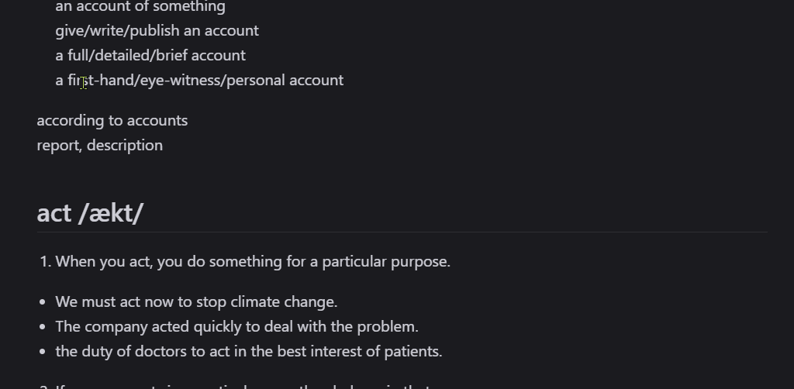Click the heading "act /ækt/"
The image size is (794, 389).
90,213
